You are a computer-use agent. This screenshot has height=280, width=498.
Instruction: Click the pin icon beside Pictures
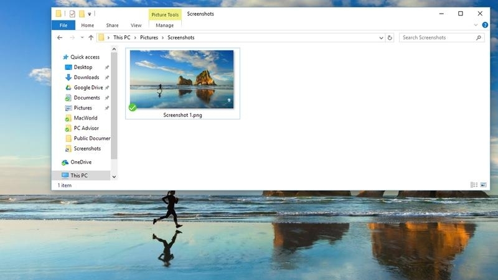[x=107, y=108]
